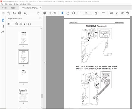Image resolution: width=132 pixels, height=109 pixels.
Task: Click the TWD1240VE Power pack heading
Action: [96, 26]
